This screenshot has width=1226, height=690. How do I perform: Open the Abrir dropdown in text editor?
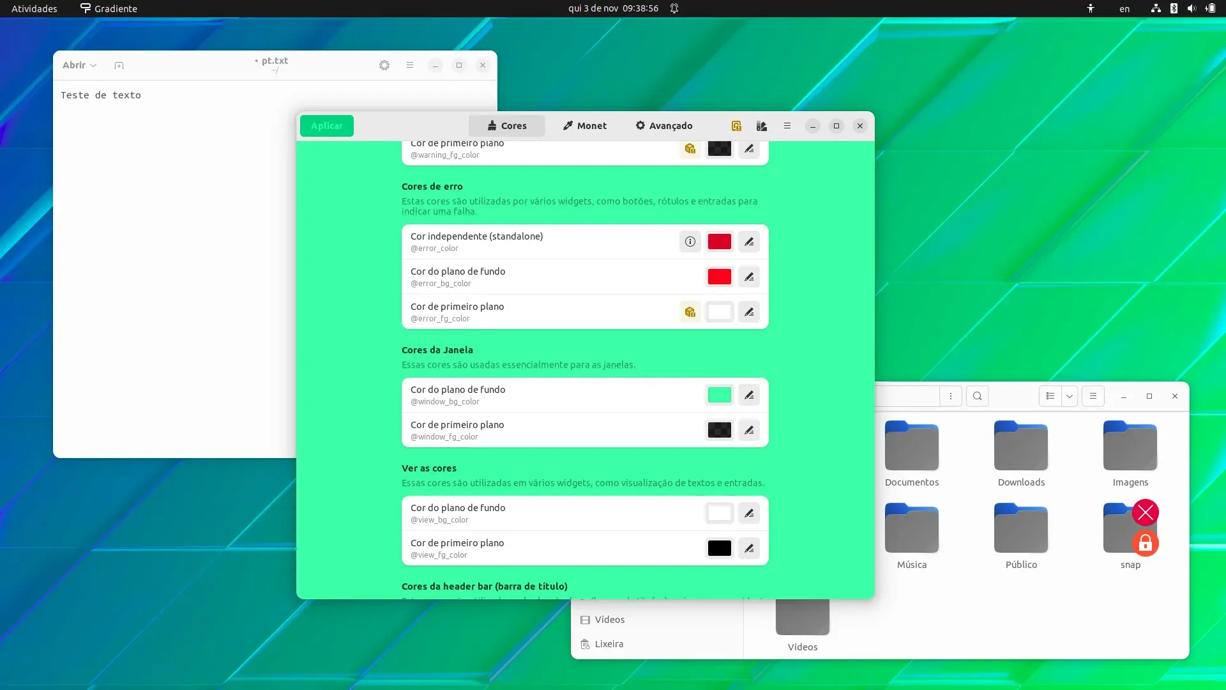tap(79, 65)
